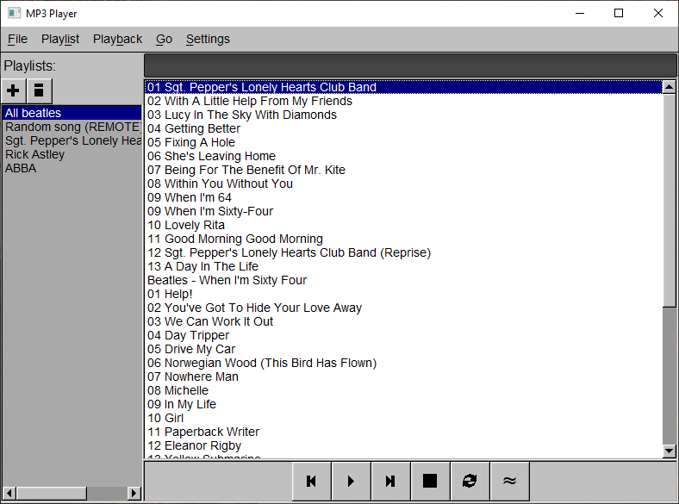Viewport: 679px width, 504px height.
Task: Select 08 Within You Without You
Action: pos(403,184)
